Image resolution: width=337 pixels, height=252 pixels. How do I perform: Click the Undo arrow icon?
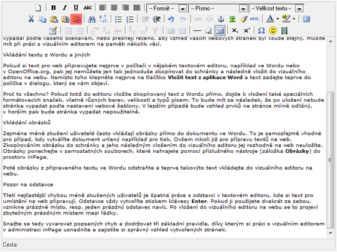[x=171, y=19]
